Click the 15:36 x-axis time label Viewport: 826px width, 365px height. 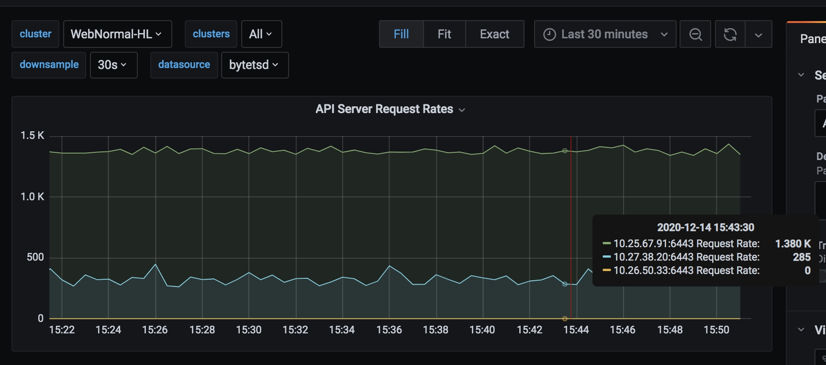pos(389,330)
